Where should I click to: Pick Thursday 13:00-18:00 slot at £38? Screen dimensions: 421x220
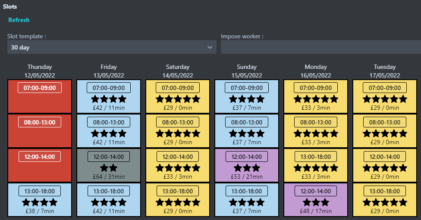(40, 200)
